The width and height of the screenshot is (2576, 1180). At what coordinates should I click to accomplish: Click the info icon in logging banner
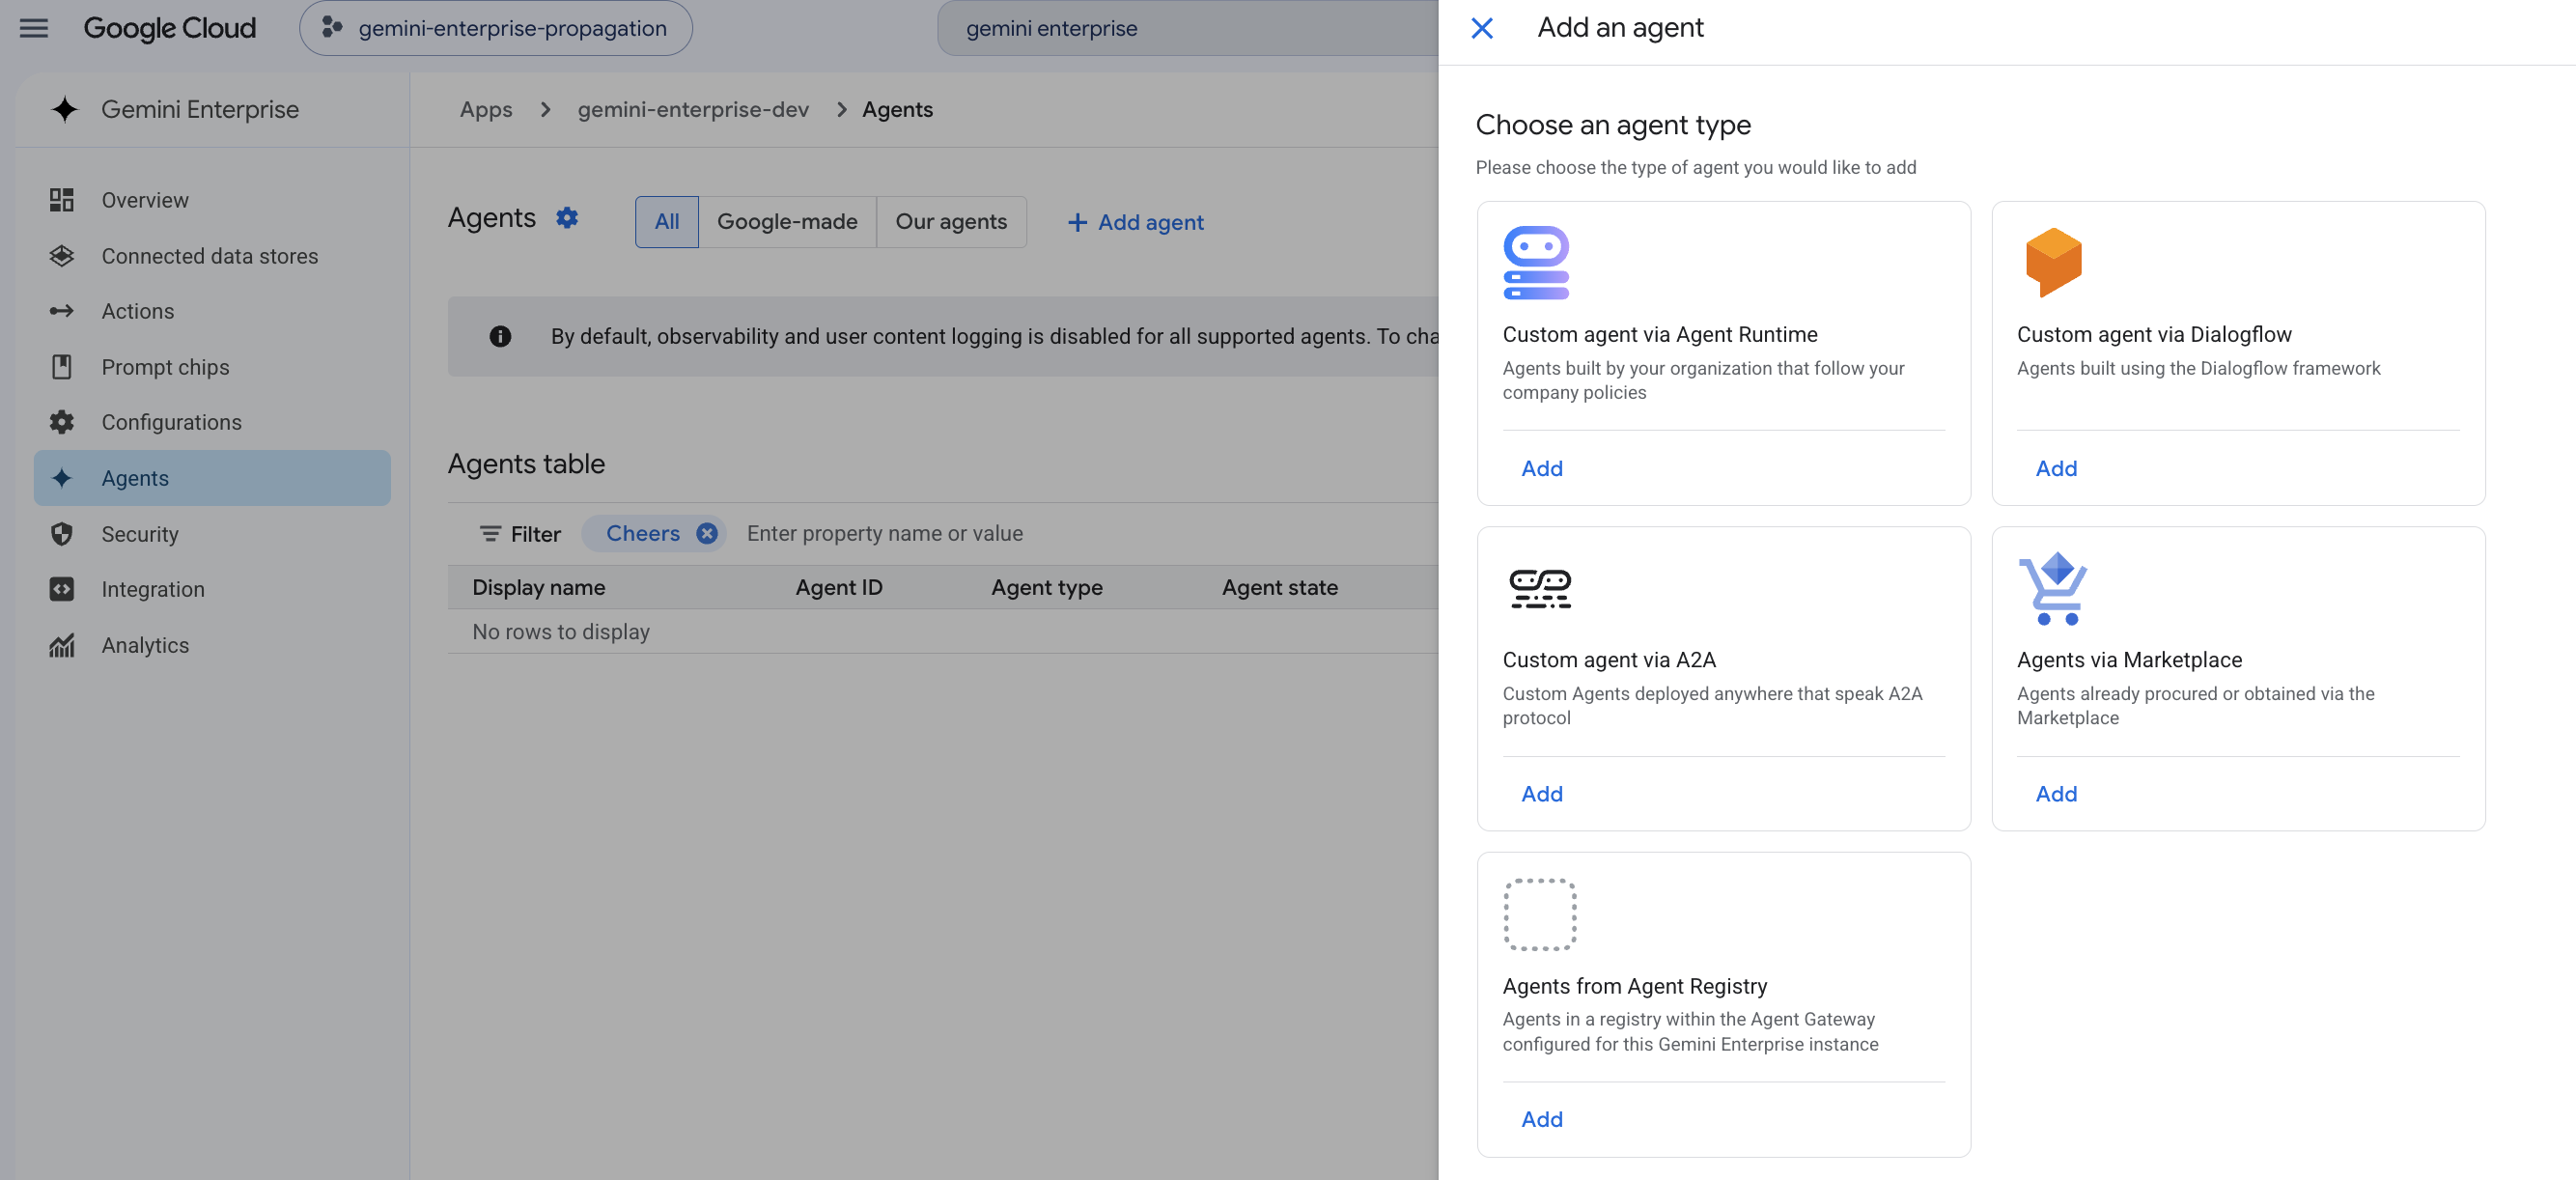click(x=500, y=336)
